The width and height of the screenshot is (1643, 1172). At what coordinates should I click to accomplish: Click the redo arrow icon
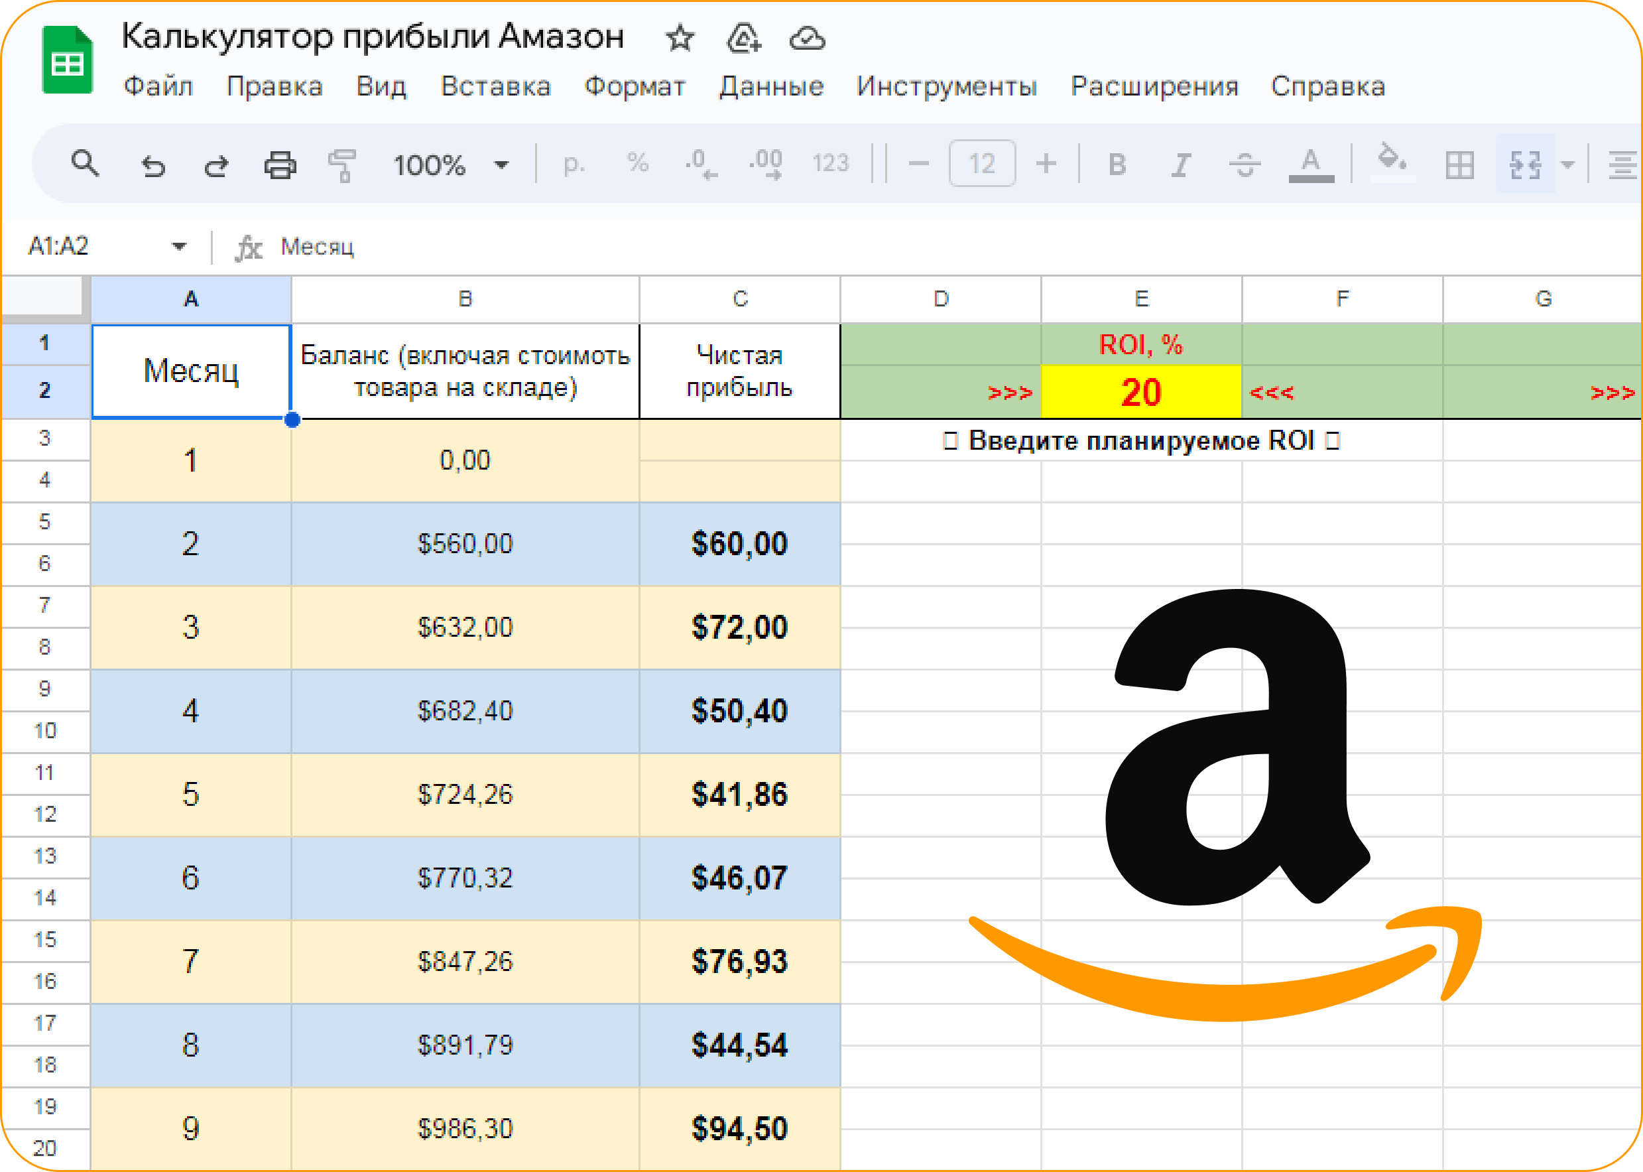pos(215,166)
